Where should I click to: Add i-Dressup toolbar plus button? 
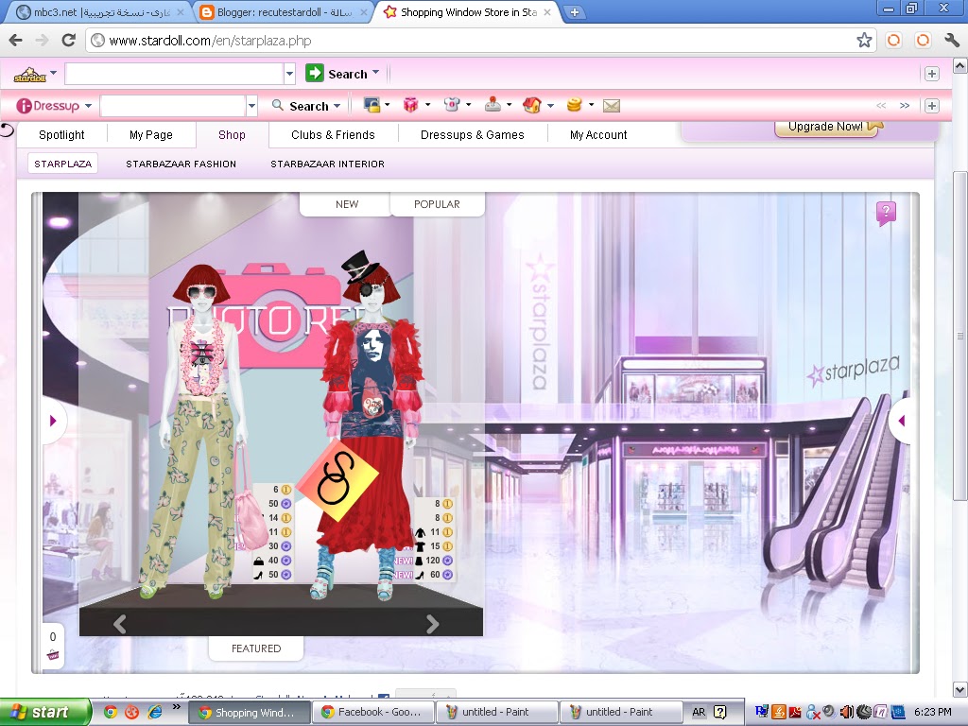click(x=931, y=106)
